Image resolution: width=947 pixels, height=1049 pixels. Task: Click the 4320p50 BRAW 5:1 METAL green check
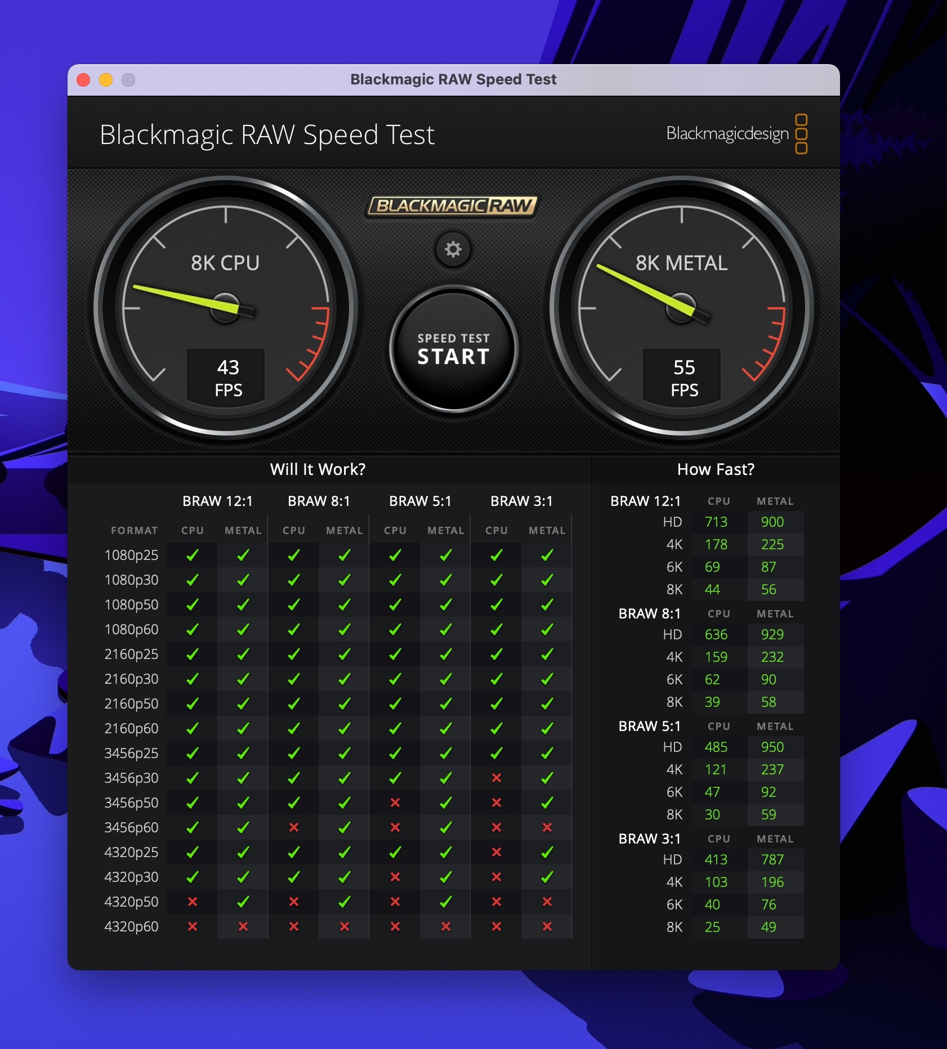(445, 902)
